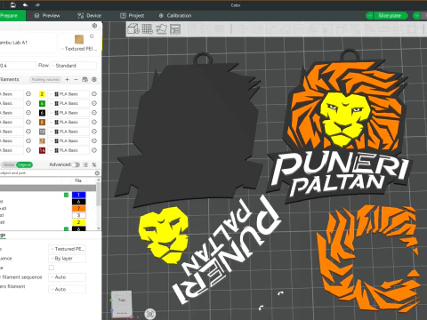The image size is (427, 320).
Task: Open Textured PE... dropdown in plate settings
Action: [x=68, y=249]
